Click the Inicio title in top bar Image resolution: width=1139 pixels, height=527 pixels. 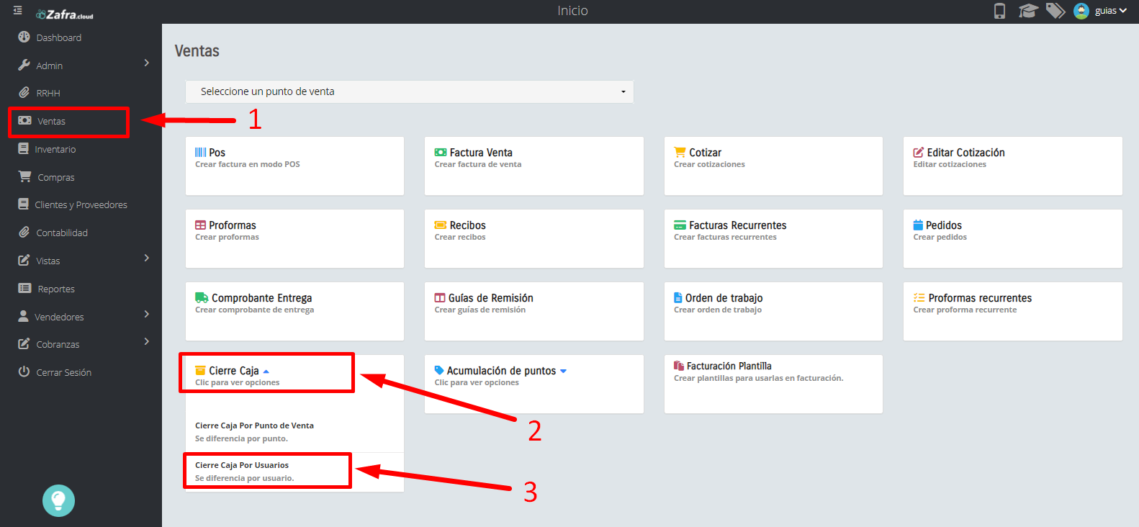pos(572,11)
